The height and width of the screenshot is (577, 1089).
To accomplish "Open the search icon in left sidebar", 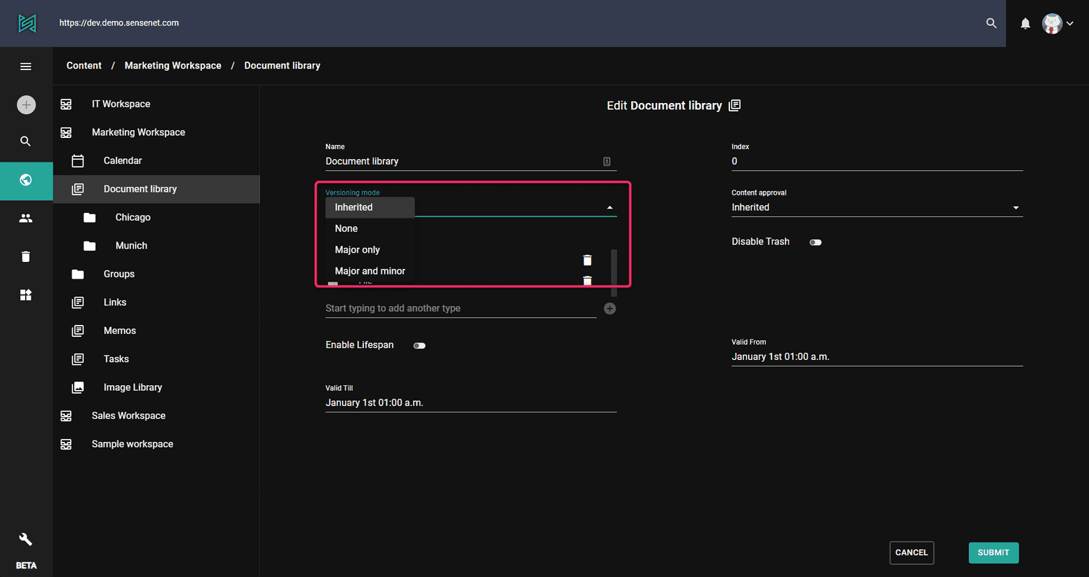I will (26, 141).
